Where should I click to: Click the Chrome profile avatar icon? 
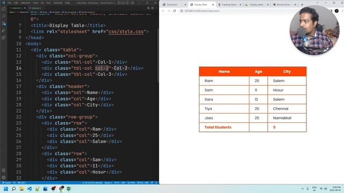click(336, 11)
